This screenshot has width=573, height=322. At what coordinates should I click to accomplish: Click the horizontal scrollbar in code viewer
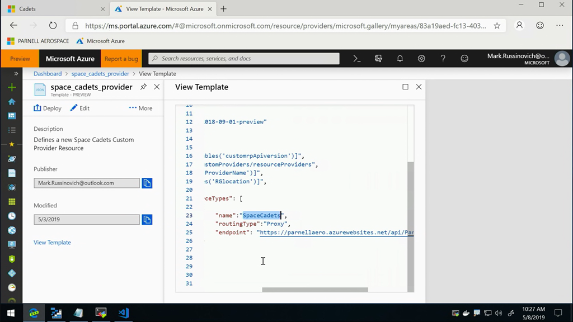[x=314, y=290]
